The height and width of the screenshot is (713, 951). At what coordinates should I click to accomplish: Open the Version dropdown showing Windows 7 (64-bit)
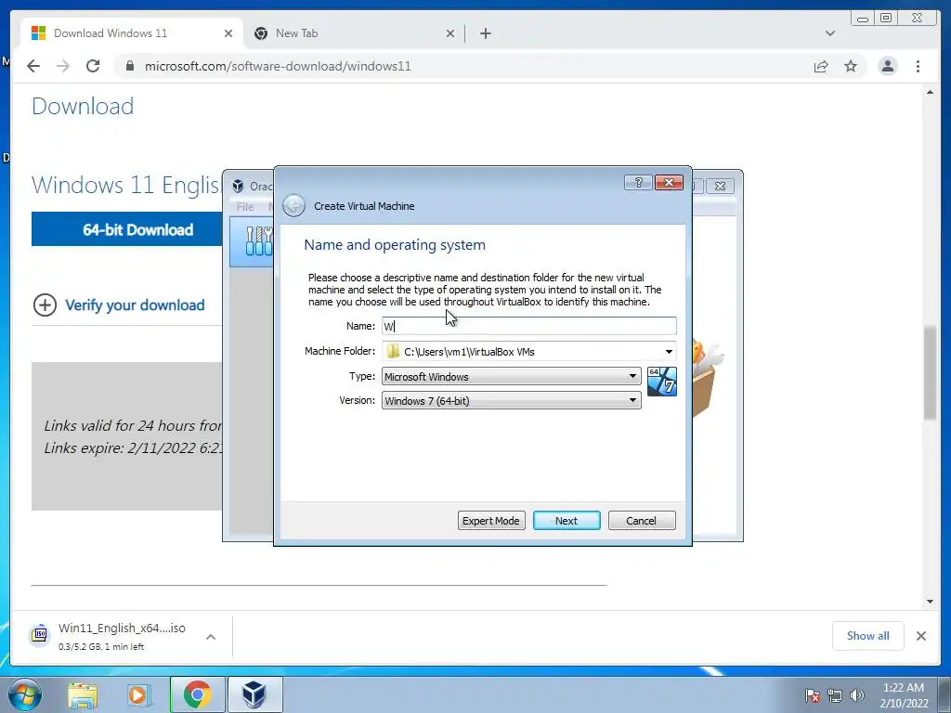(x=511, y=401)
